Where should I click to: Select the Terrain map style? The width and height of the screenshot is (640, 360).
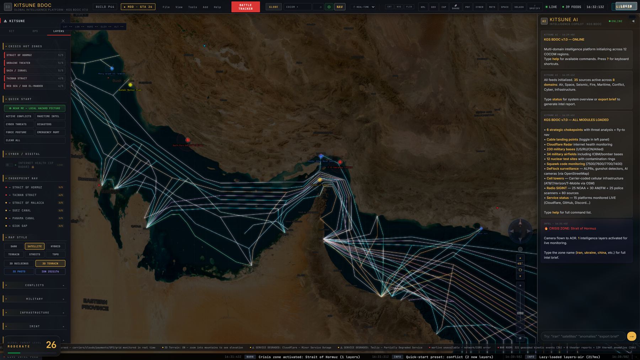coord(14,254)
